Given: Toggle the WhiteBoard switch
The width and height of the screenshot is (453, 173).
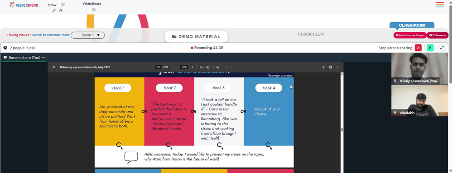Looking at the screenshot, I should [92, 10].
